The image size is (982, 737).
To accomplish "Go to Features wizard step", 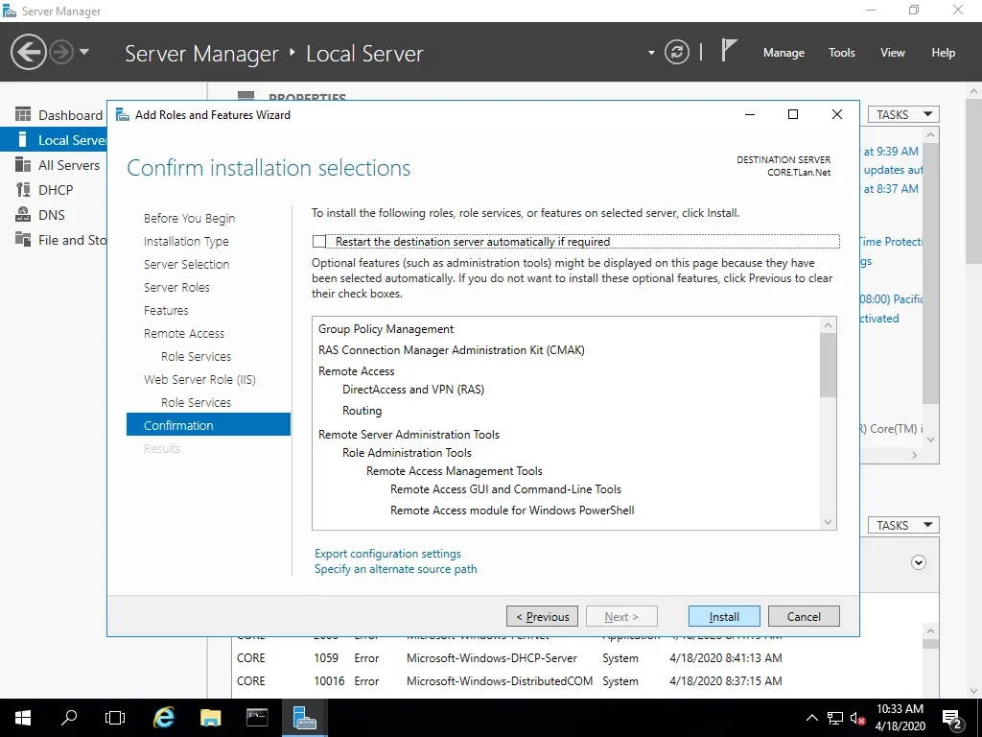I will 166,310.
